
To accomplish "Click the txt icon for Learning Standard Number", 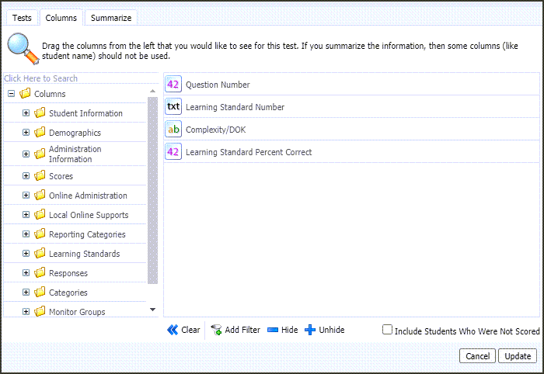I will coord(173,106).
